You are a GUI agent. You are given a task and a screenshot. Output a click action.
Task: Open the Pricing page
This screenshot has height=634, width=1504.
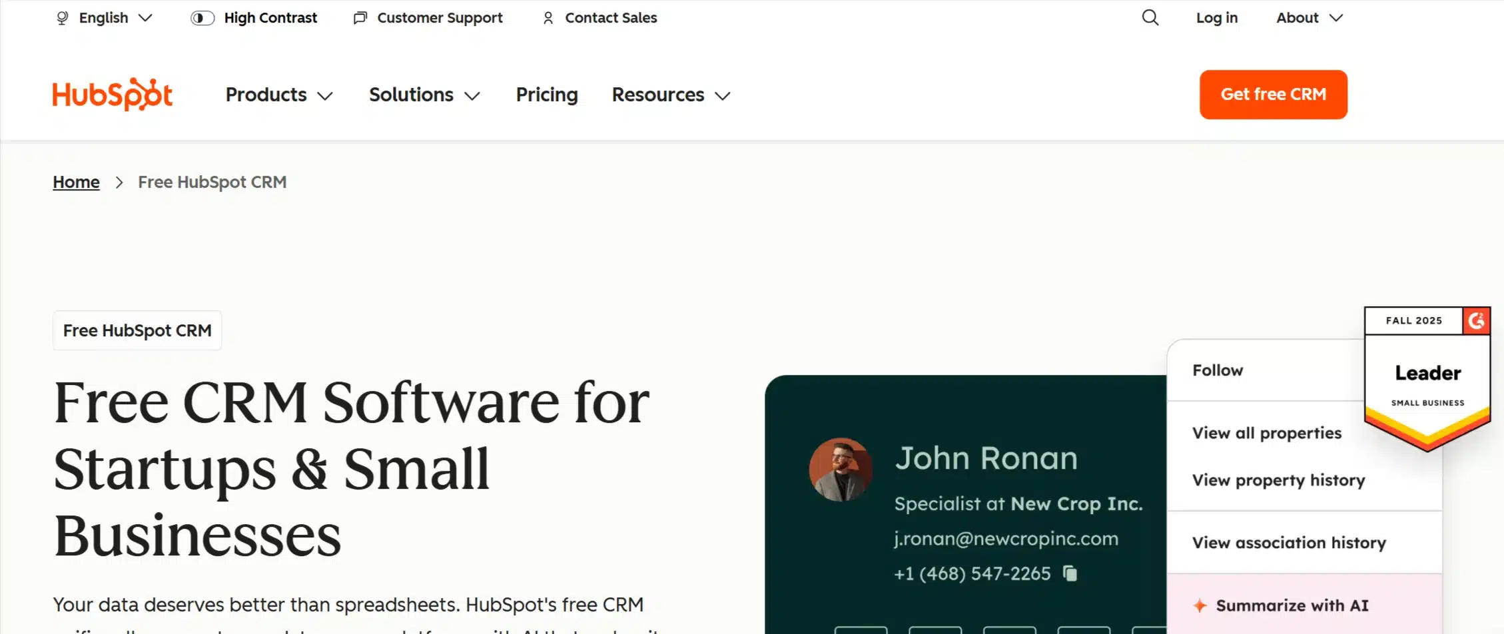pos(547,95)
